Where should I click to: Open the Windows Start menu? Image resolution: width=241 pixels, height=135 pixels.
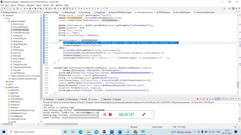4,132
